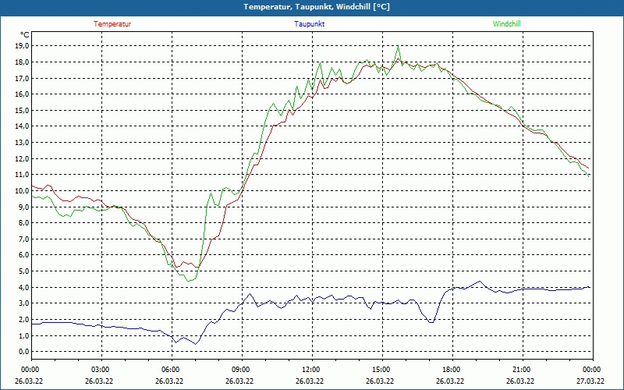The image size is (624, 390).
Task: Select the 5,0 y-axis value
Action: [x=23, y=271]
